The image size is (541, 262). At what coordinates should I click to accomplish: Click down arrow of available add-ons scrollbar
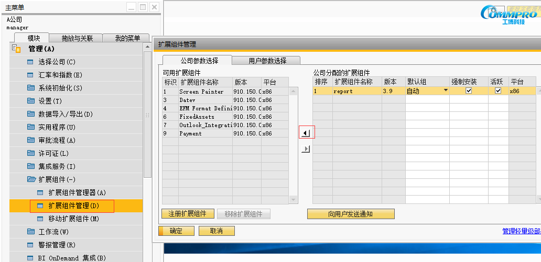[x=293, y=199]
